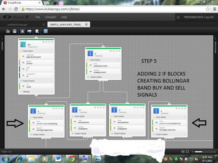Viewport: 218px width, 163px height.
Task: Click the zoom magnifier icon in status bar
Action: click(x=192, y=152)
